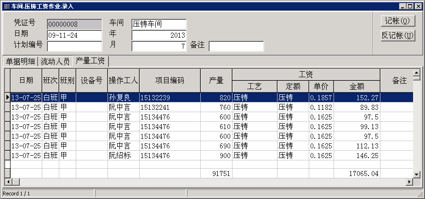
Task: Click the 日期 field showing 09-11-24
Action: tap(74, 35)
